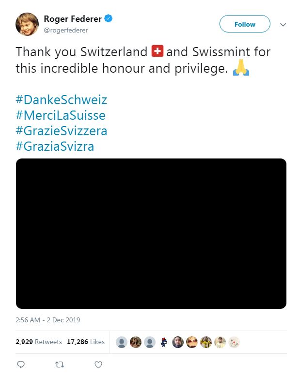Viewport: 299px width, 380px height.
Task: Expand the tweet options chevron
Action: [283, 25]
